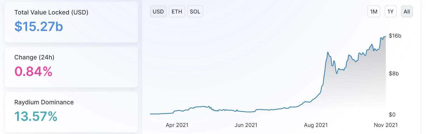Click the $0 y-axis label
Screen dimensions: 426x134
[x=392, y=115]
